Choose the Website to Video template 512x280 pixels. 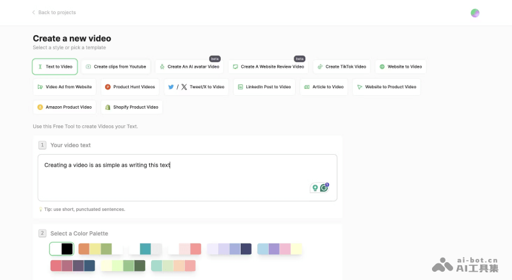[400, 66]
